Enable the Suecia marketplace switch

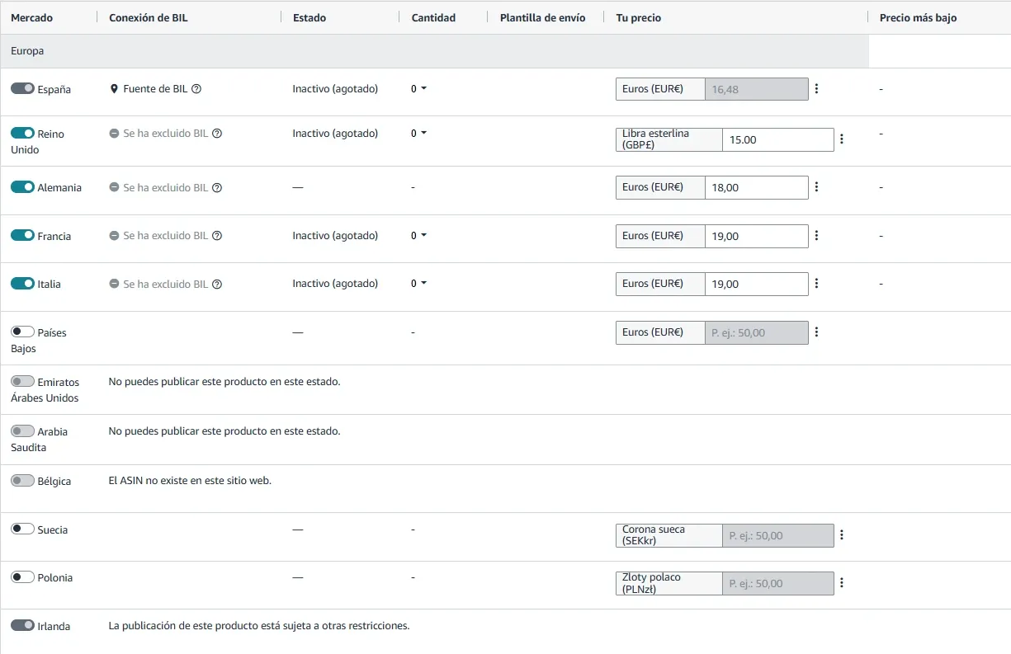coord(22,529)
